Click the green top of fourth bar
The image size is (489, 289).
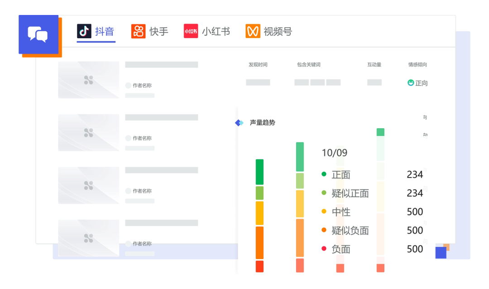[380, 132]
